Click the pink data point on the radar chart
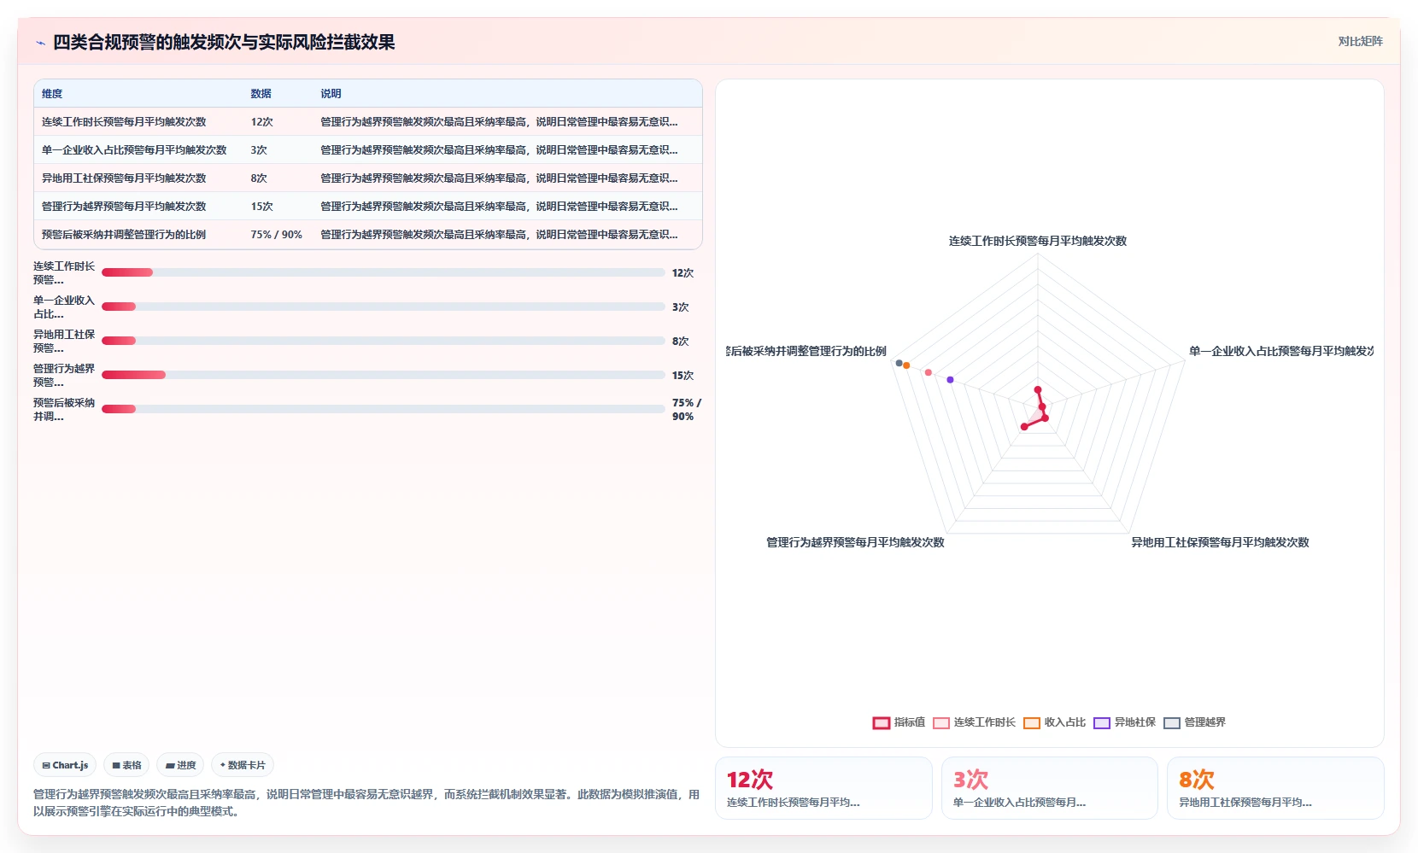This screenshot has height=853, width=1418. [929, 372]
